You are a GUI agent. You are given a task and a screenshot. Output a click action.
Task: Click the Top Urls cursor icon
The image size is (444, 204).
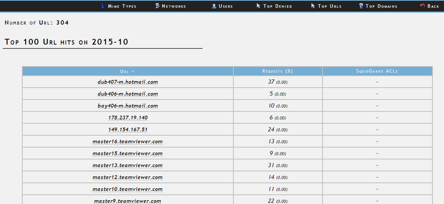coord(313,6)
